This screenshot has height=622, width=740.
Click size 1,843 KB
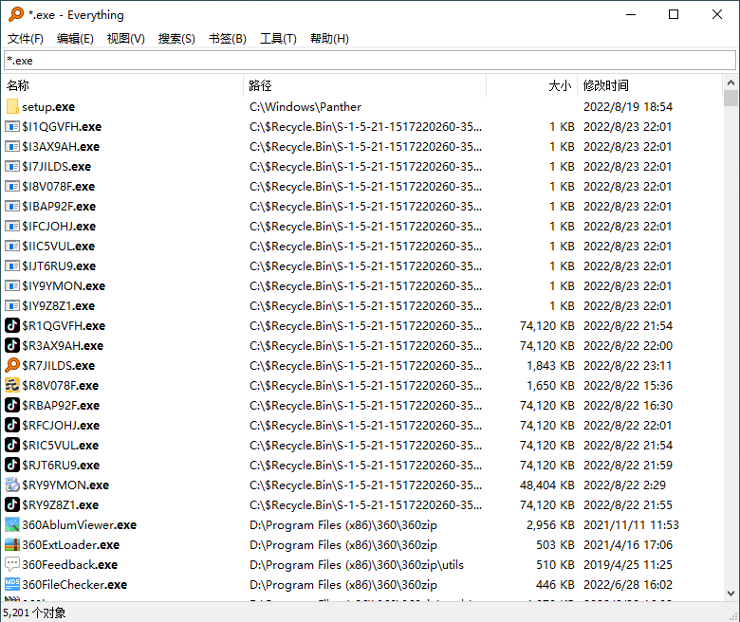(551, 365)
